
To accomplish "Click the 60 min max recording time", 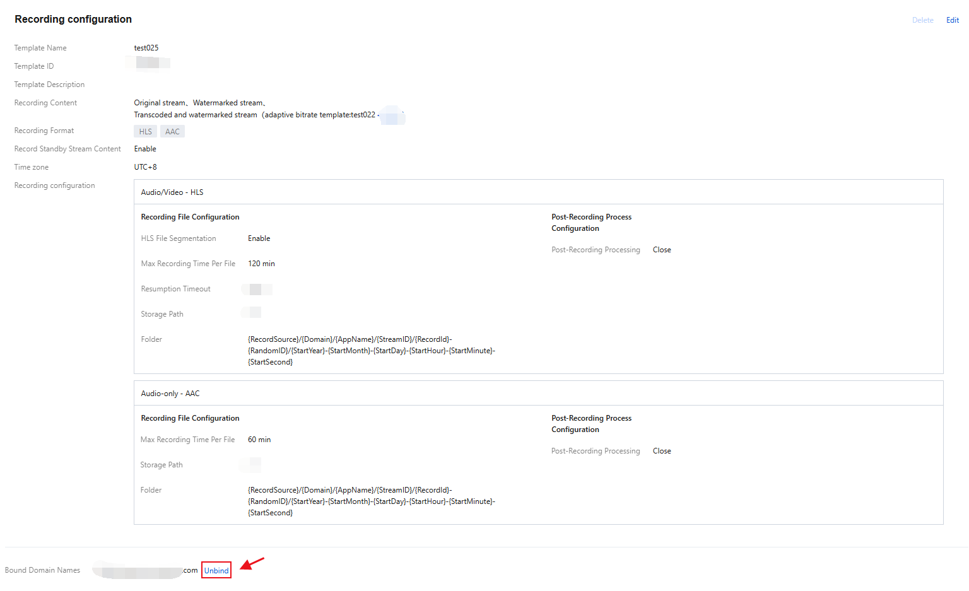I will [x=259, y=440].
